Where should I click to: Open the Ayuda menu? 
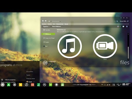[66, 24]
